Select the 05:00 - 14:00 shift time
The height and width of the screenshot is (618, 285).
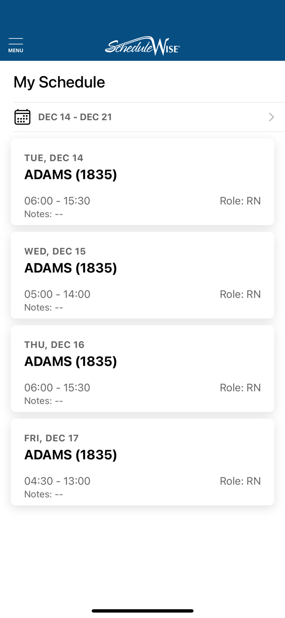[57, 294]
